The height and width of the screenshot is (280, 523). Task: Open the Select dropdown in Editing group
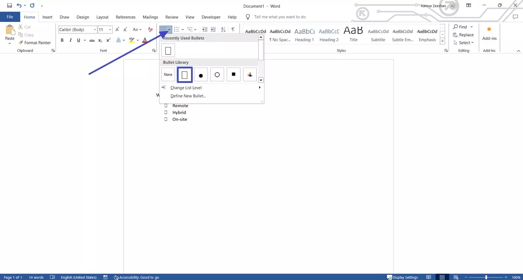point(464,43)
